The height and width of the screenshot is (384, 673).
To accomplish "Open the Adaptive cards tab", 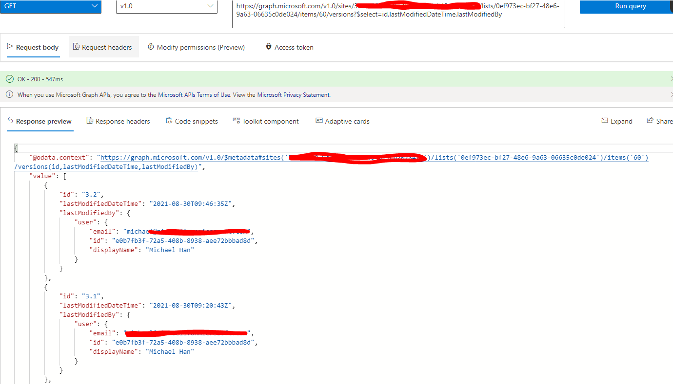I will 343,121.
